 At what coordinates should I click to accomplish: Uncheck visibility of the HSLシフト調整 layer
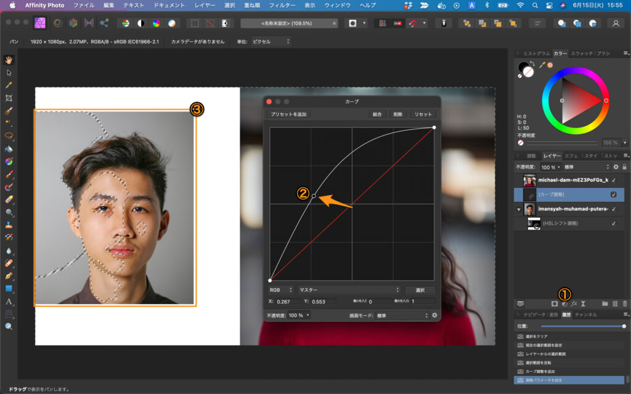(x=613, y=224)
